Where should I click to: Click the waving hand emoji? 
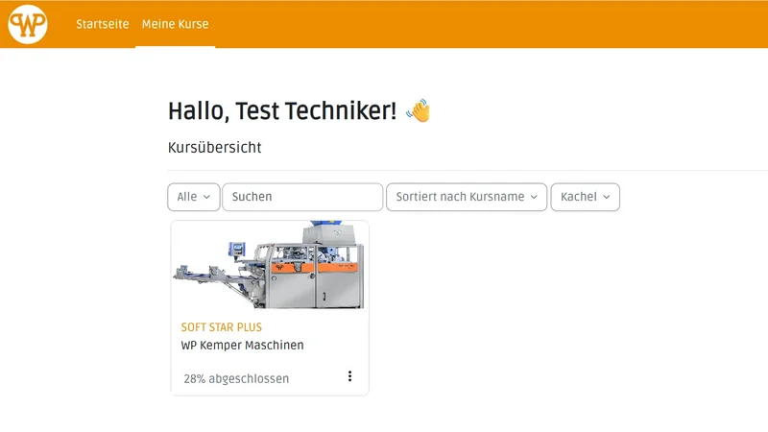tap(419, 110)
